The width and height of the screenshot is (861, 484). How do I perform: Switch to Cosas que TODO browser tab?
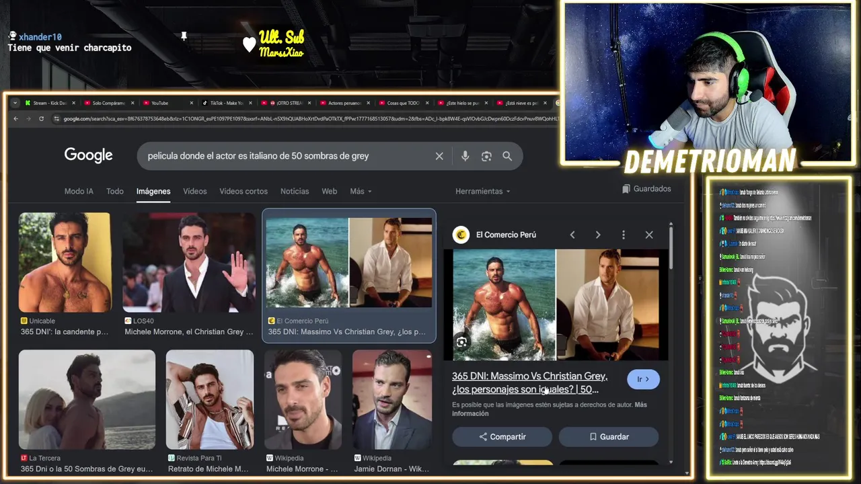pos(402,103)
